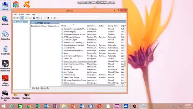Click the Bandicam record icon on taskbar
Viewport: 193px width, 109px height.
click(x=134, y=106)
